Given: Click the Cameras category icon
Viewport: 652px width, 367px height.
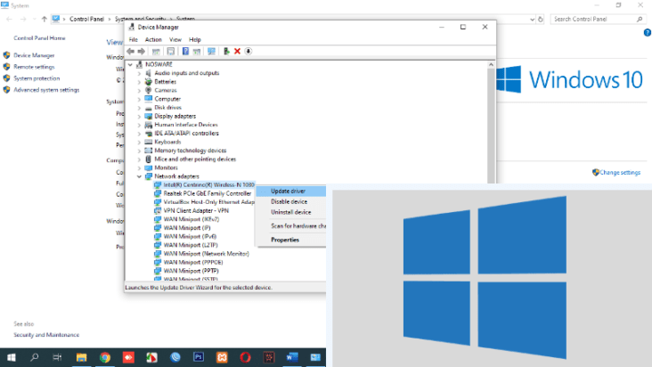Looking at the screenshot, I should (149, 90).
